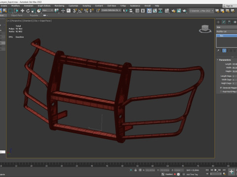Open the Create command panel tab

tap(218, 22)
